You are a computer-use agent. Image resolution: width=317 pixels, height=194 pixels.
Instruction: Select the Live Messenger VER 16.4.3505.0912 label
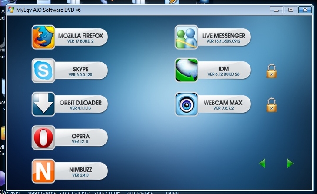coord(224,37)
